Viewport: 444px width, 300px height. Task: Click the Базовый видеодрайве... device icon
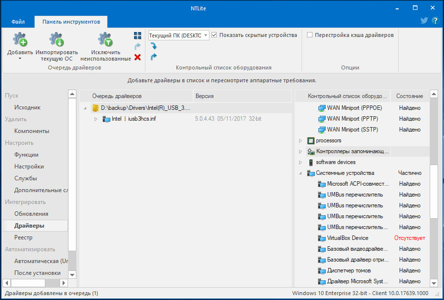point(322,249)
